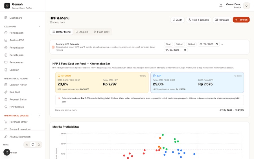254x159 pixels.
Task: Open notifications bell icon
Action: coord(221,6)
